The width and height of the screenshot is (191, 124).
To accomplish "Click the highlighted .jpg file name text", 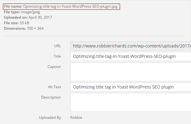I will pyautogui.click(x=71, y=6).
